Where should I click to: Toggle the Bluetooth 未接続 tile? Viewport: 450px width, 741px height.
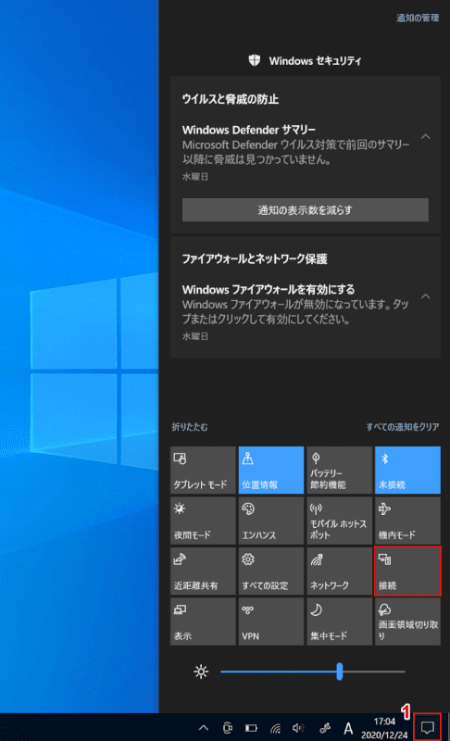[x=407, y=471]
